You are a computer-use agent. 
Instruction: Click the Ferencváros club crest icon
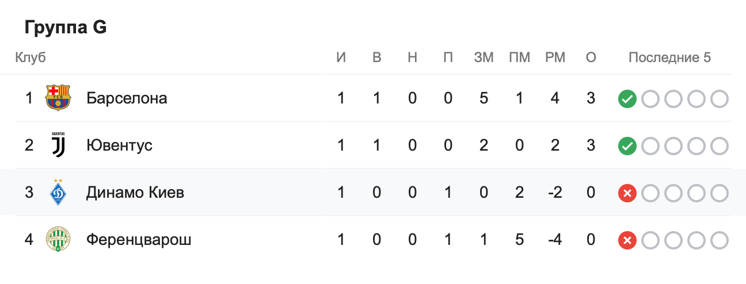coord(58,239)
